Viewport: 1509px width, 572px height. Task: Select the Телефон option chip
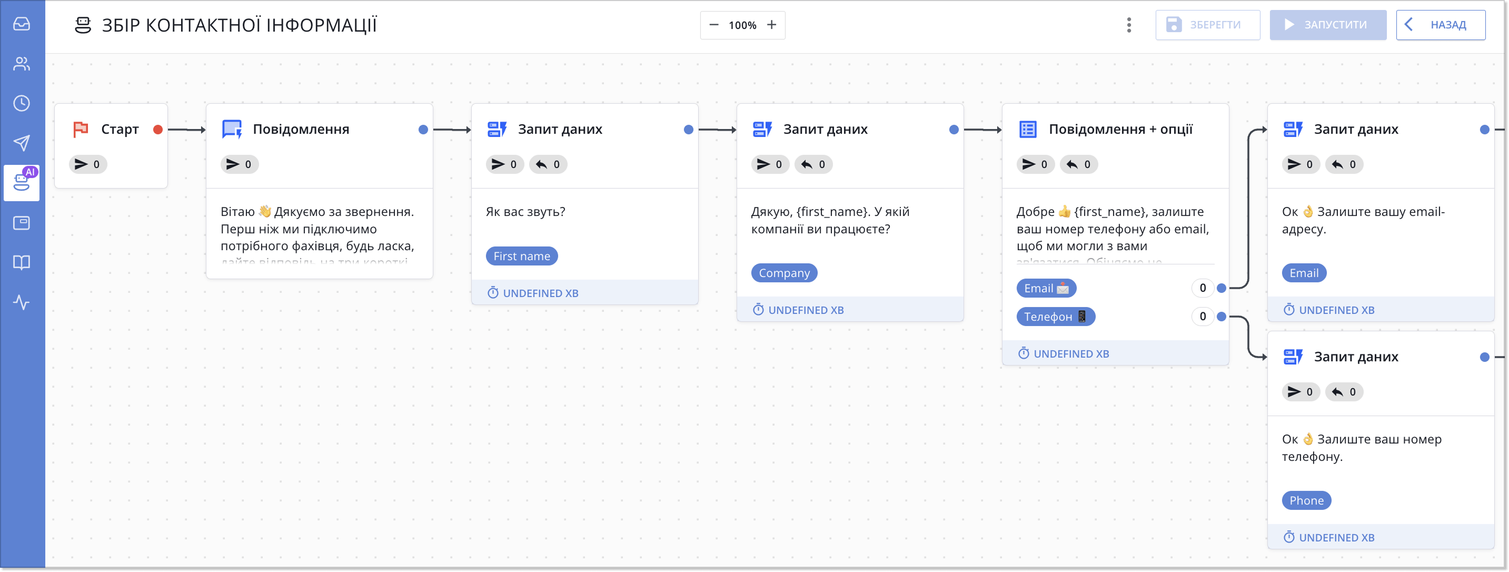1055,317
